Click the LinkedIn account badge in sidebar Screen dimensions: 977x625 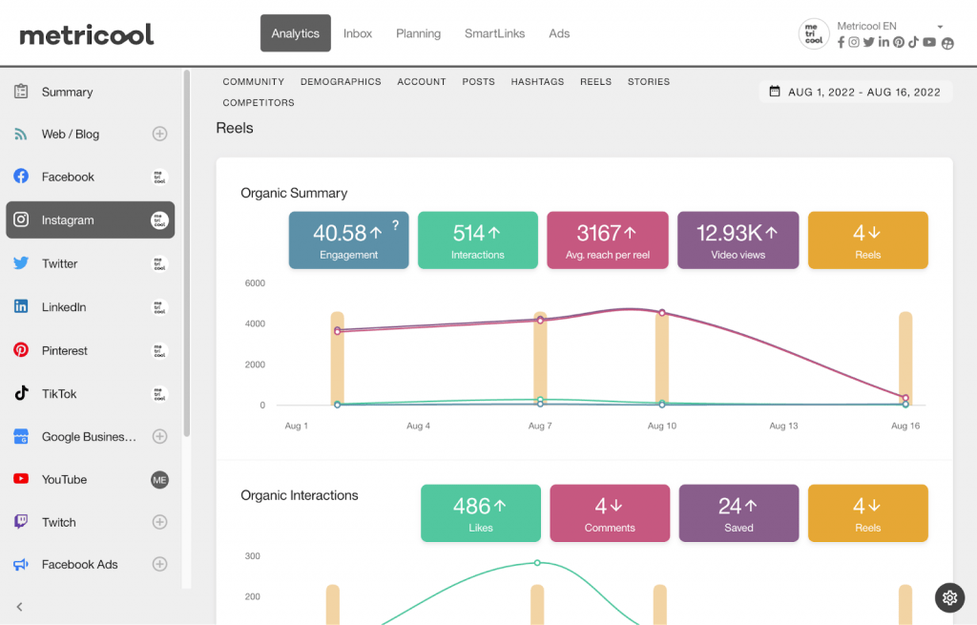159,307
